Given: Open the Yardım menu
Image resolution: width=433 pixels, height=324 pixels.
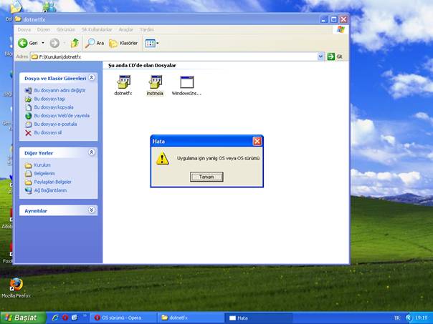Looking at the screenshot, I should pyautogui.click(x=147, y=29).
